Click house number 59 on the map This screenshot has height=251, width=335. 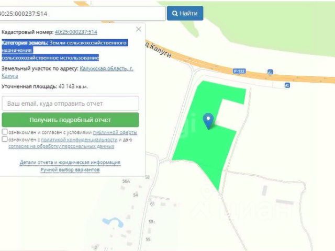(151, 222)
